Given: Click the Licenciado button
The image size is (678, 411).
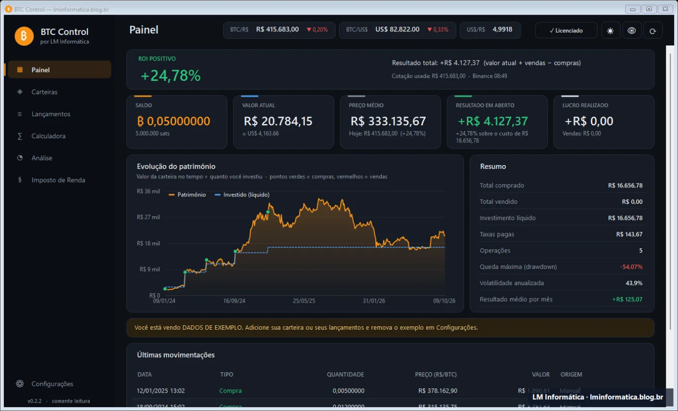Looking at the screenshot, I should [x=566, y=30].
